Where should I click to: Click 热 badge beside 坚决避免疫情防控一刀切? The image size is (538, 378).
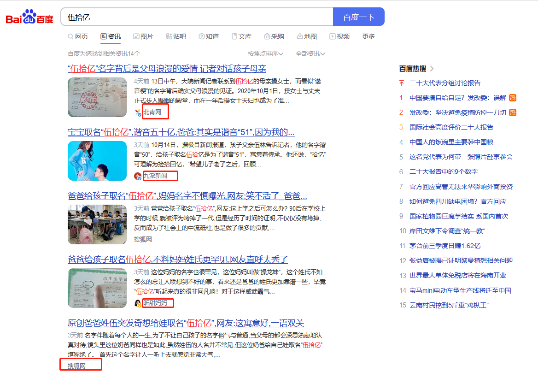point(513,112)
